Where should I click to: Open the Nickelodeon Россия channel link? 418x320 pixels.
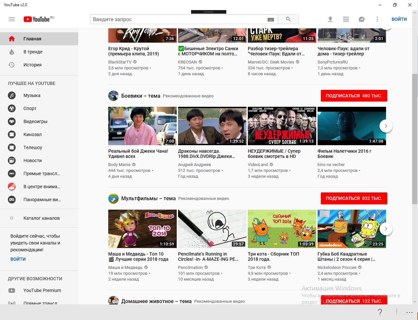pyautogui.click(x=337, y=267)
